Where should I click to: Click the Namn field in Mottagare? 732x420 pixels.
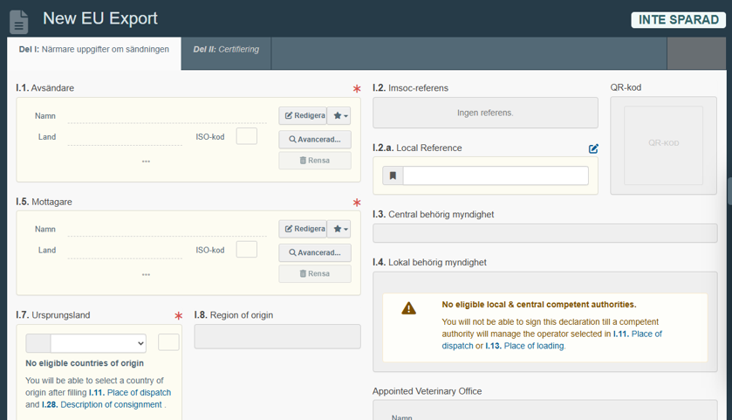click(x=168, y=229)
